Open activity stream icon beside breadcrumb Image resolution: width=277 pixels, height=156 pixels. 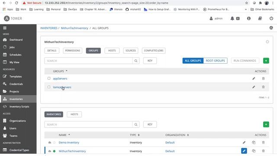pyautogui.click(x=271, y=28)
